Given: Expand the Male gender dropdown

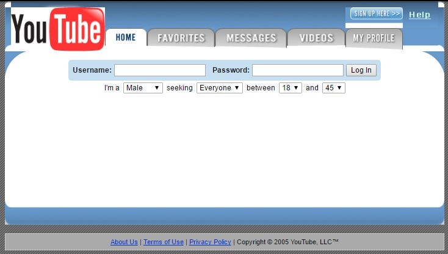Looking at the screenshot, I should click(x=143, y=88).
